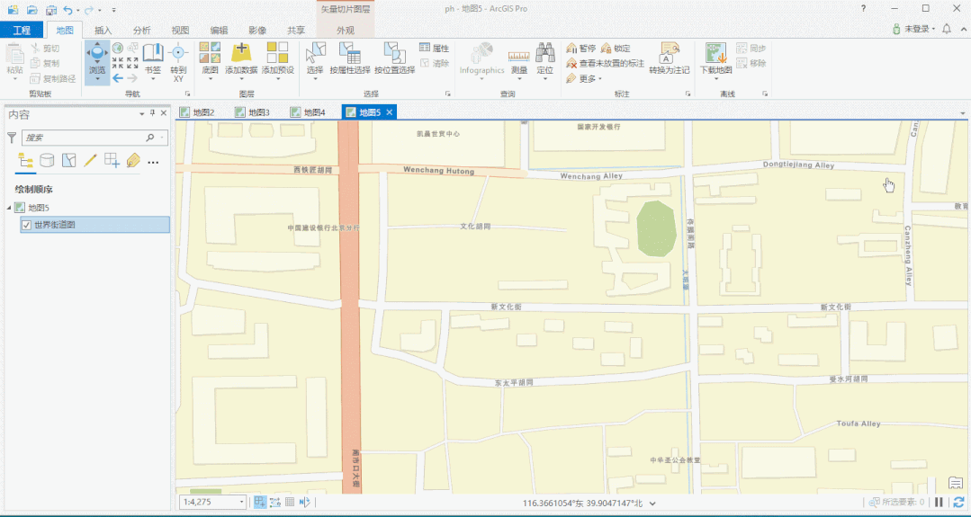Select the list by drawing order icon
The width and height of the screenshot is (971, 517).
coord(25,161)
